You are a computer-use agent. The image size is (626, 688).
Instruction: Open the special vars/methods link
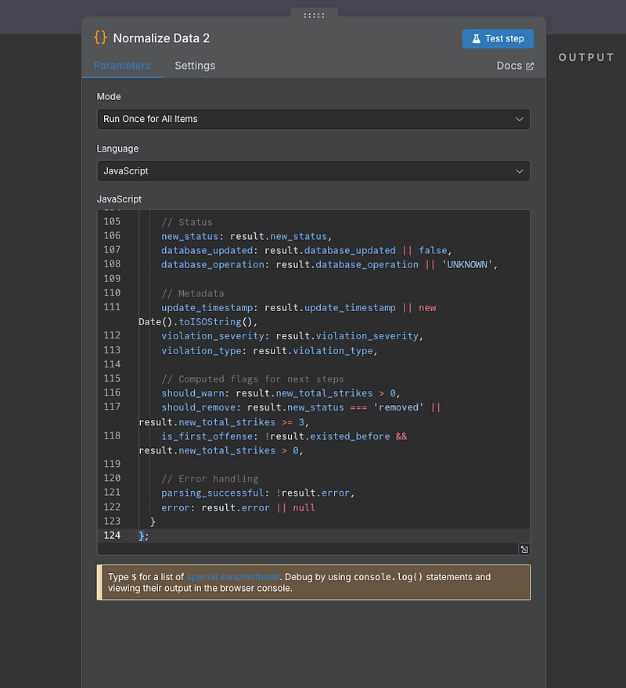click(232, 577)
